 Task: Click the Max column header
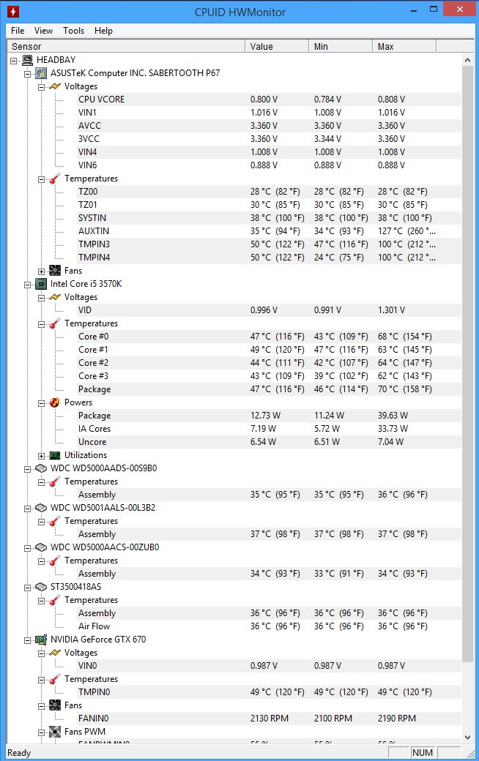coord(404,47)
